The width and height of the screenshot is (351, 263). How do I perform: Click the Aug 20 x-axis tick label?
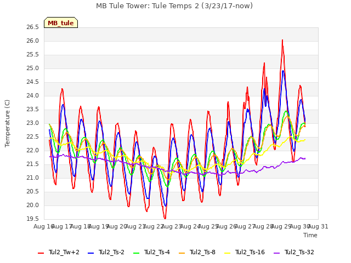(x=117, y=226)
